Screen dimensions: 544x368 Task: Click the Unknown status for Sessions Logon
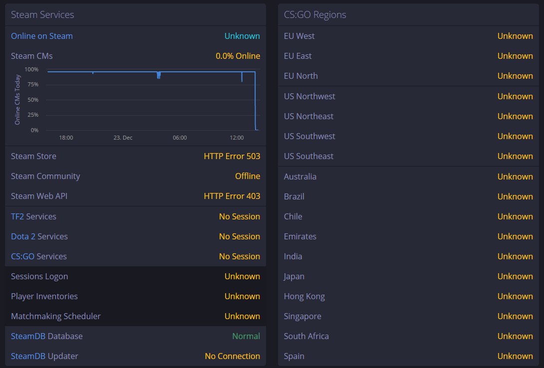pyautogui.click(x=242, y=277)
